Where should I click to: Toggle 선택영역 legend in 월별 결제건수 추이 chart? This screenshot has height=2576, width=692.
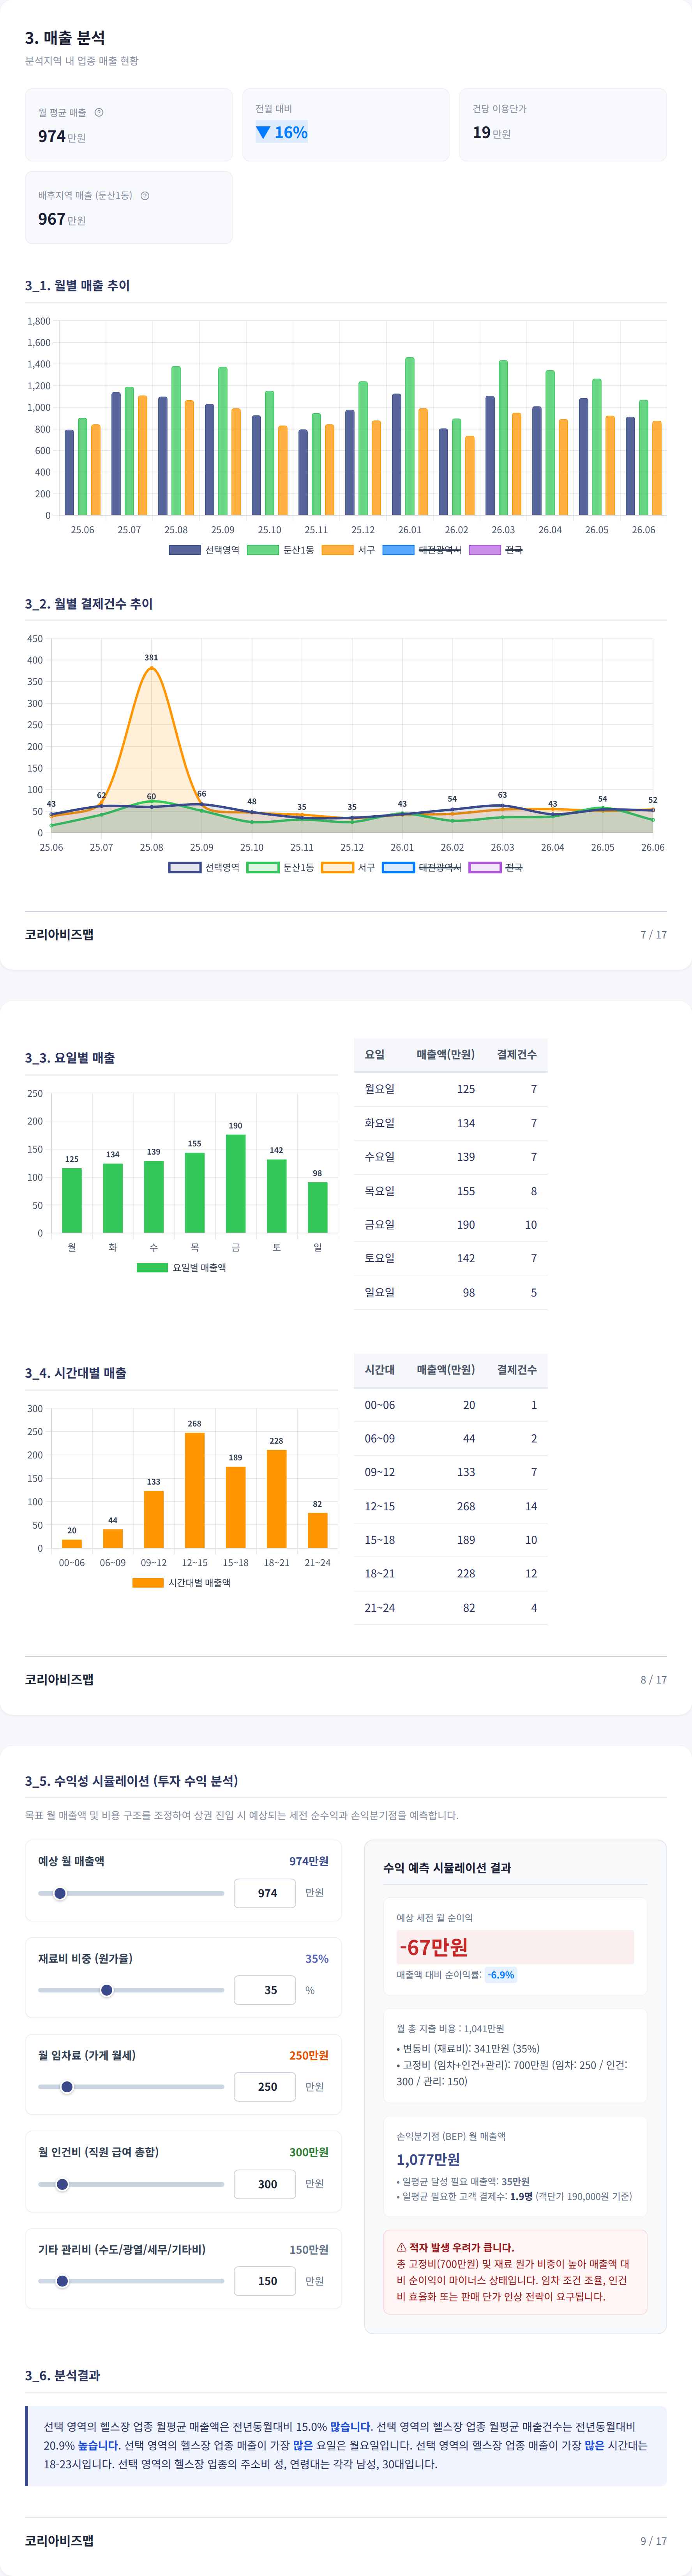tap(204, 867)
